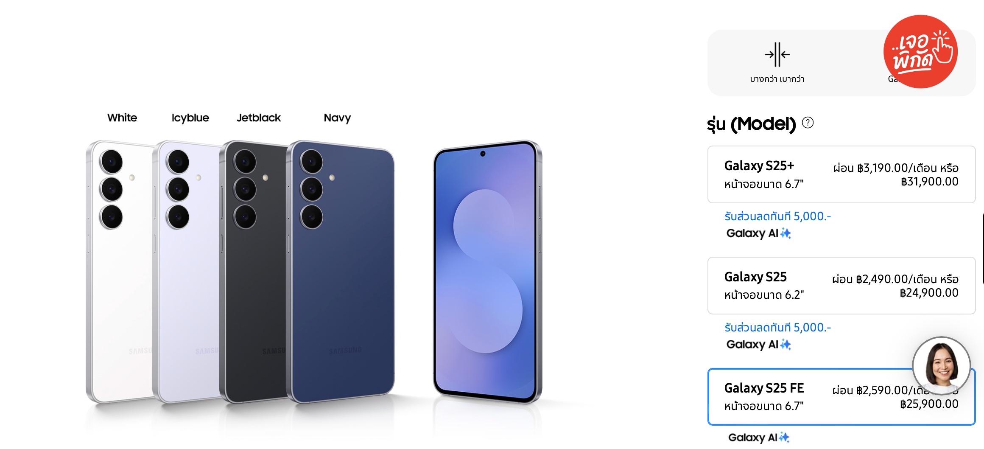Click the page scrollbar on right edge
This screenshot has width=984, height=449.
click(982, 248)
